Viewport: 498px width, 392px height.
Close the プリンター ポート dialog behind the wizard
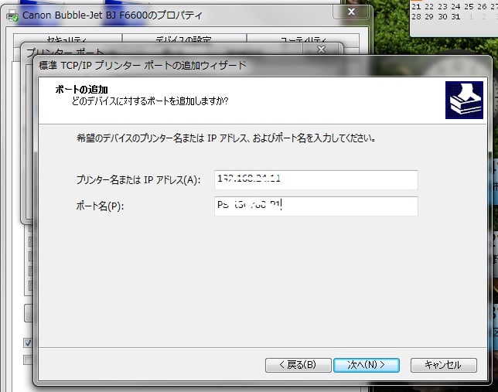click(x=322, y=49)
